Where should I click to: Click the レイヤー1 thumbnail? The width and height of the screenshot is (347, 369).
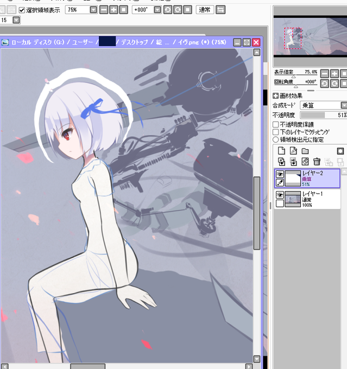tap(293, 199)
